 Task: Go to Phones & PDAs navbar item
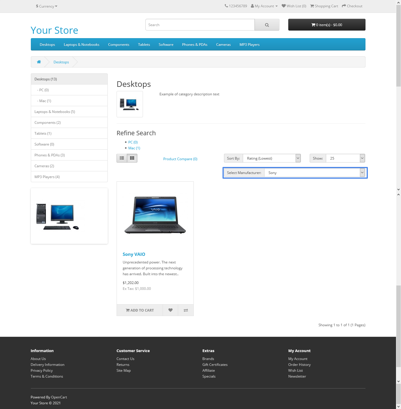(195, 45)
